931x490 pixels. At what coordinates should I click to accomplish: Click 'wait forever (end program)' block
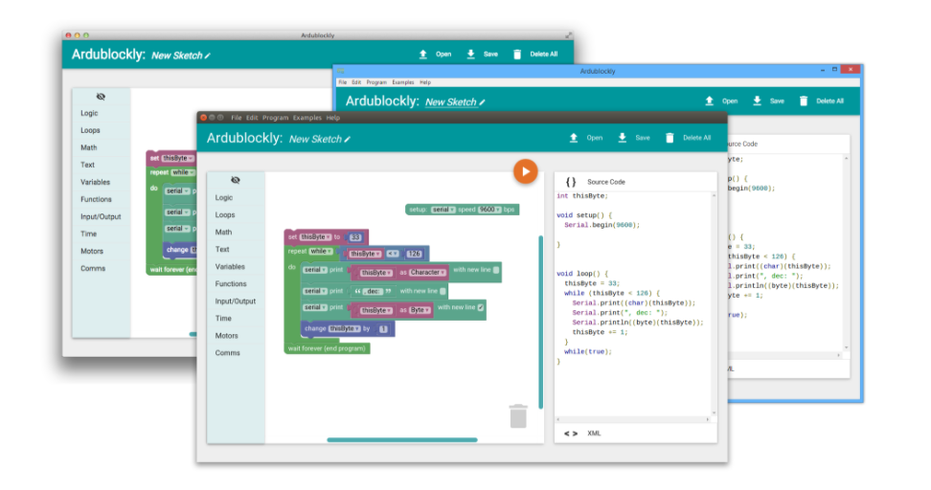327,348
